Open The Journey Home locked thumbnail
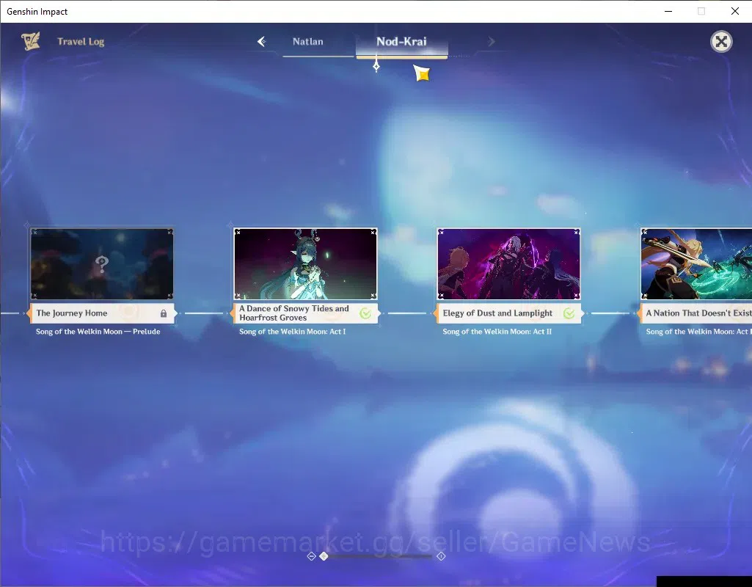 pyautogui.click(x=102, y=263)
